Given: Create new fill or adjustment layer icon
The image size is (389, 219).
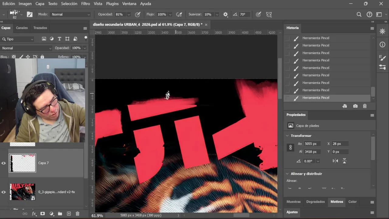Looking at the screenshot, I should pyautogui.click(x=51, y=214).
